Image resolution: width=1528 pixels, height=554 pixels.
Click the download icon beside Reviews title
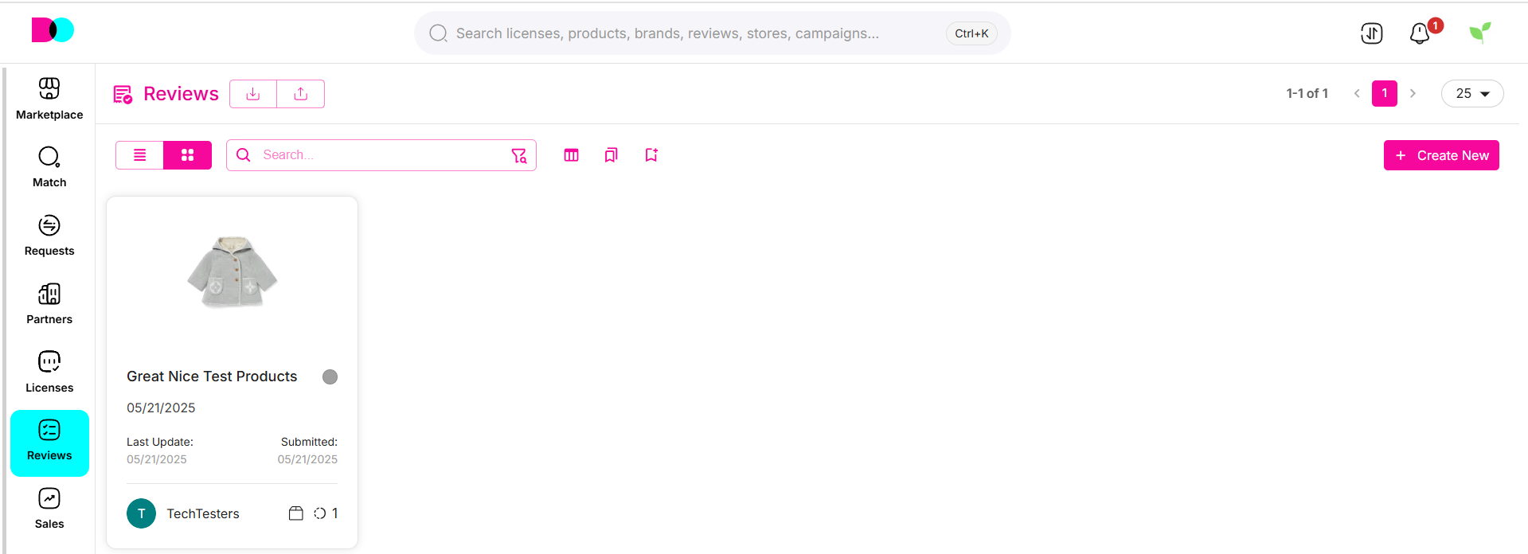pos(253,94)
